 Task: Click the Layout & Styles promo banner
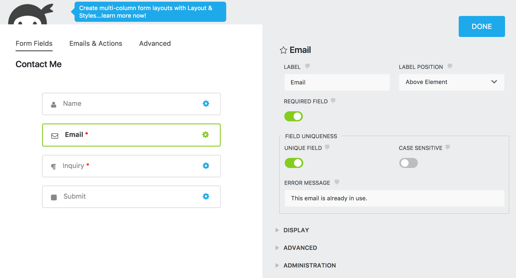pos(150,12)
